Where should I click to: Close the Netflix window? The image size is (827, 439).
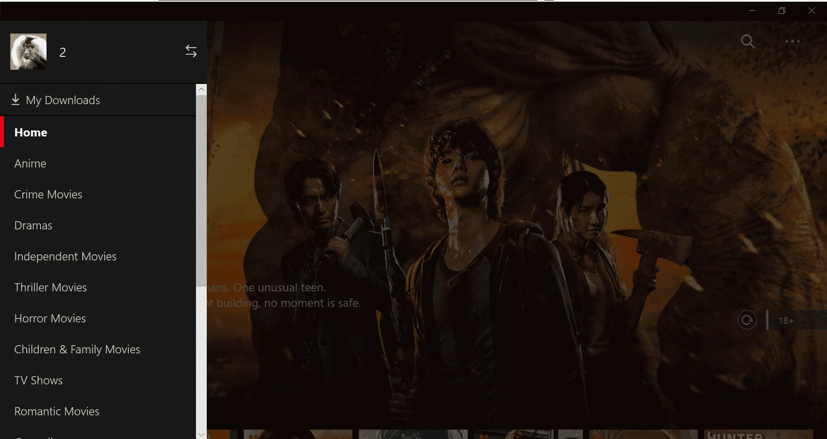click(811, 11)
